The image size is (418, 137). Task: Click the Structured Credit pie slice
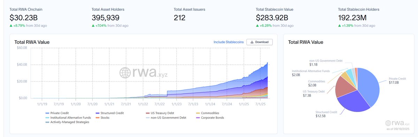[x=353, y=103]
